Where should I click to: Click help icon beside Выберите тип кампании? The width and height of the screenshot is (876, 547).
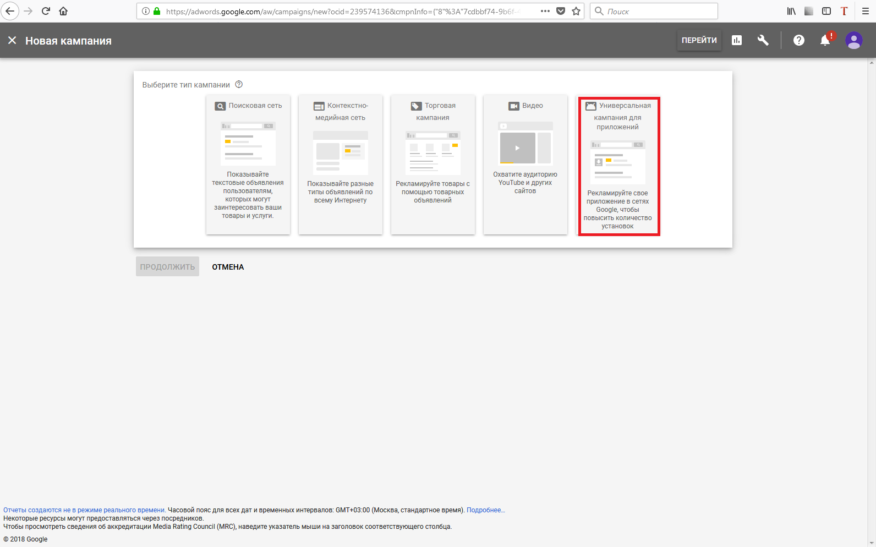point(239,85)
